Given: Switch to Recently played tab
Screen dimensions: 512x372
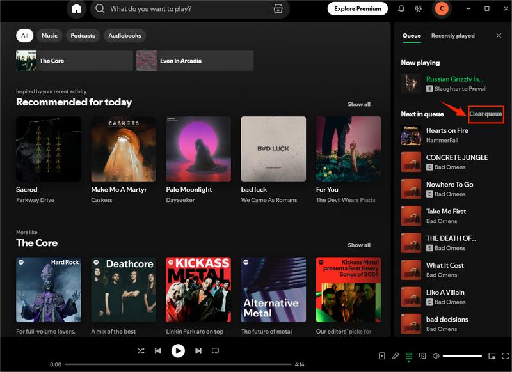Looking at the screenshot, I should coord(453,36).
